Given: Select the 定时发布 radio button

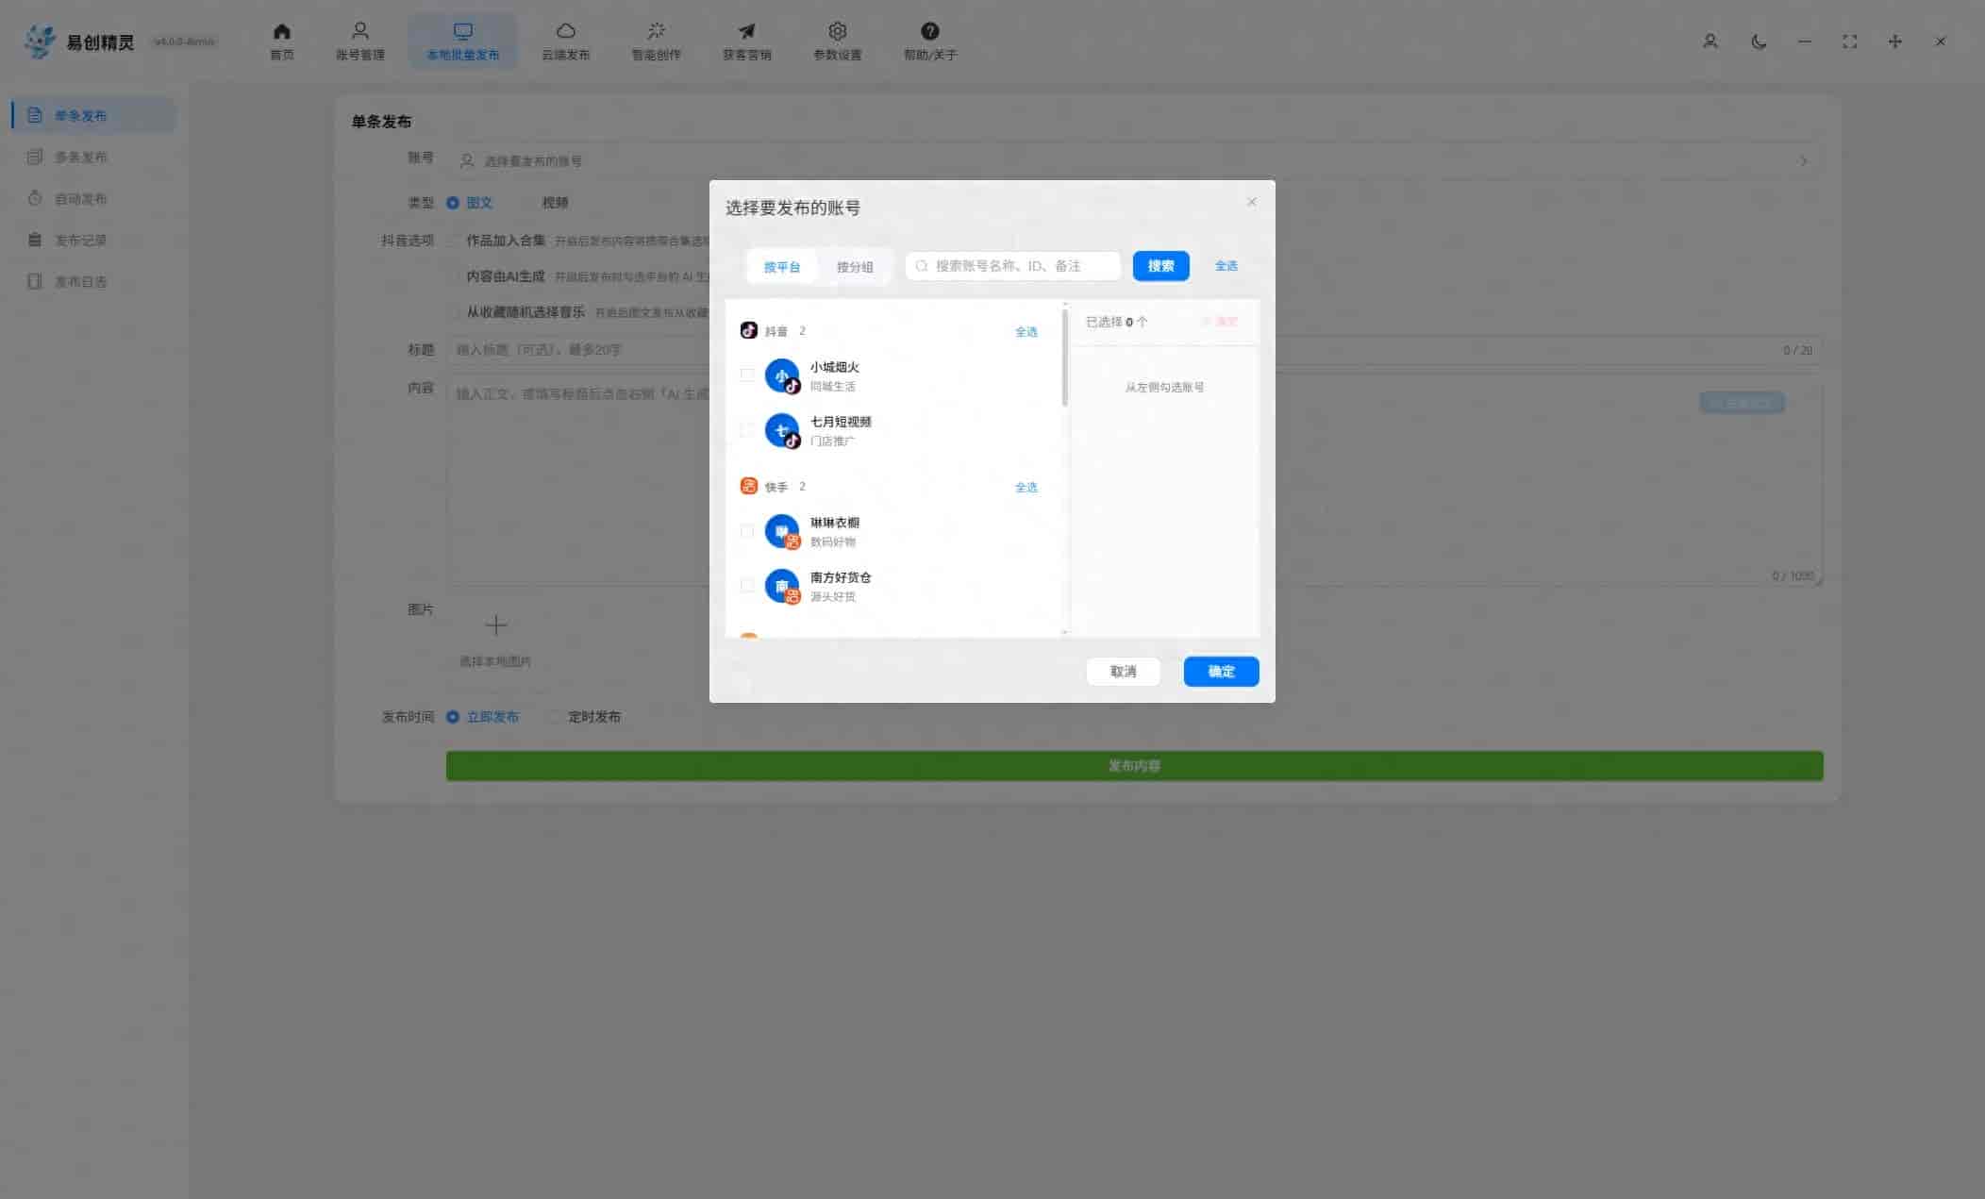Looking at the screenshot, I should (555, 717).
